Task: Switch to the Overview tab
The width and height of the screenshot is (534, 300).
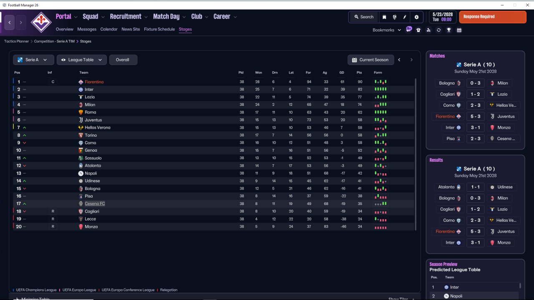Action: pyautogui.click(x=65, y=29)
